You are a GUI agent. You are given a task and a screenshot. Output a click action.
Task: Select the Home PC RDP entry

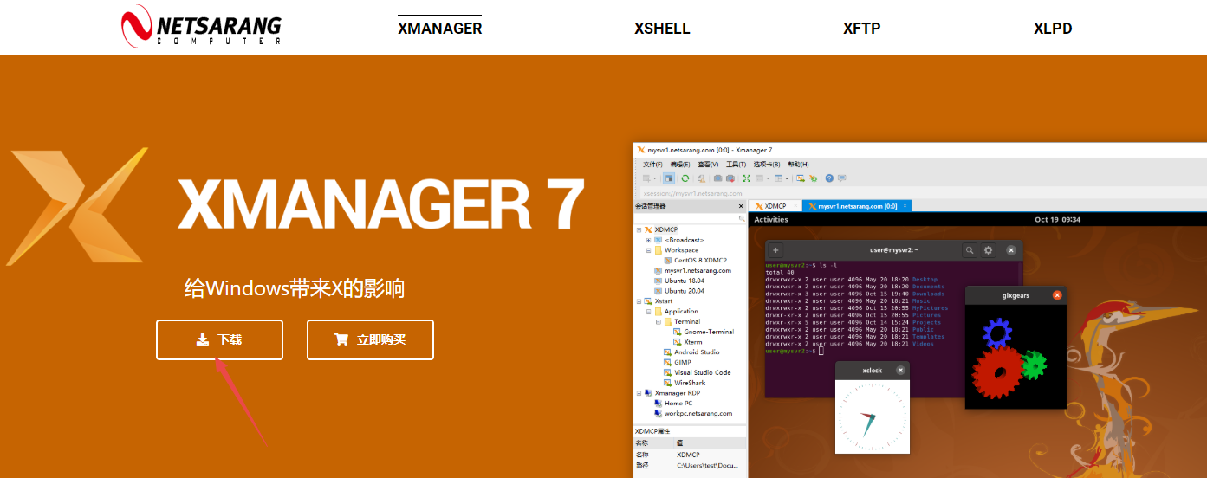(678, 404)
